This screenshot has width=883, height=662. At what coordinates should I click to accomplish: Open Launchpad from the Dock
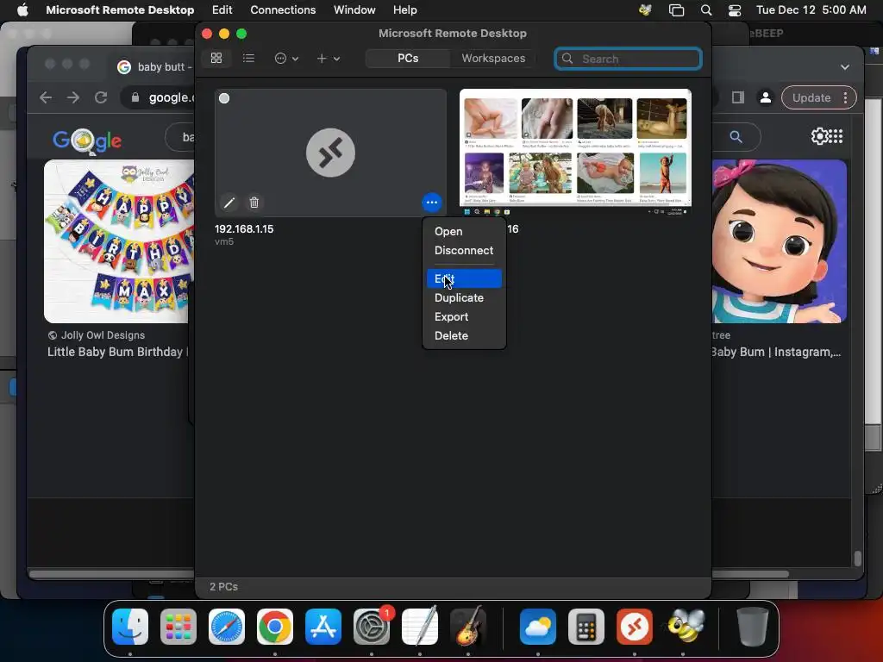178,627
